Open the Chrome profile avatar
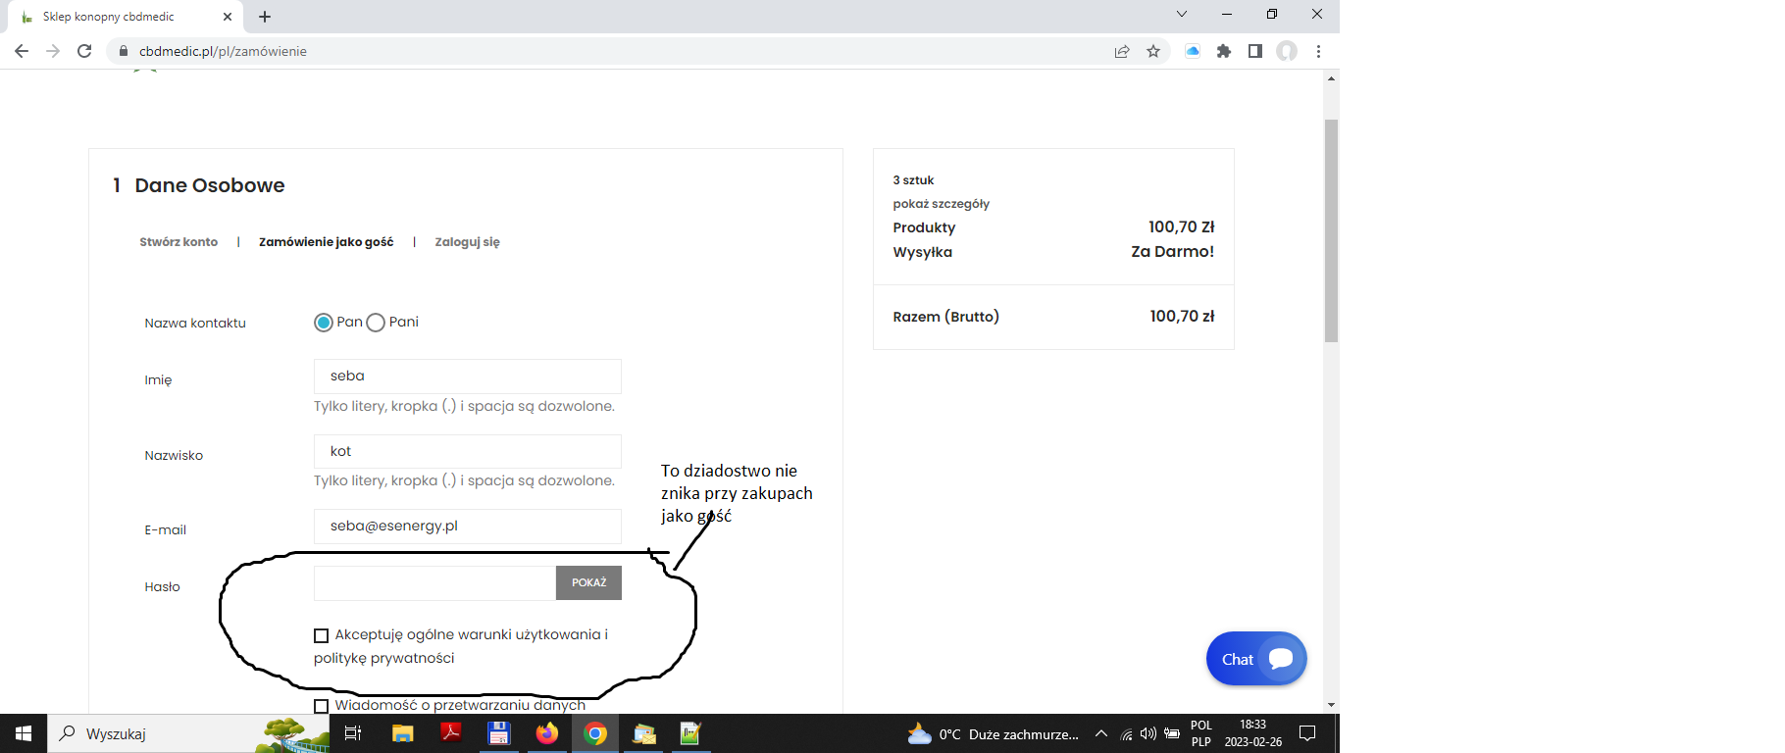 1287,51
